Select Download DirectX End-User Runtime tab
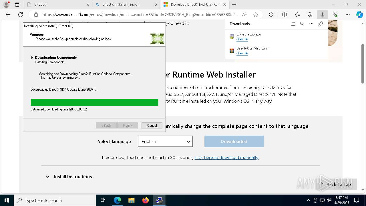Viewport: 366px width, 206px height. tap(195, 5)
